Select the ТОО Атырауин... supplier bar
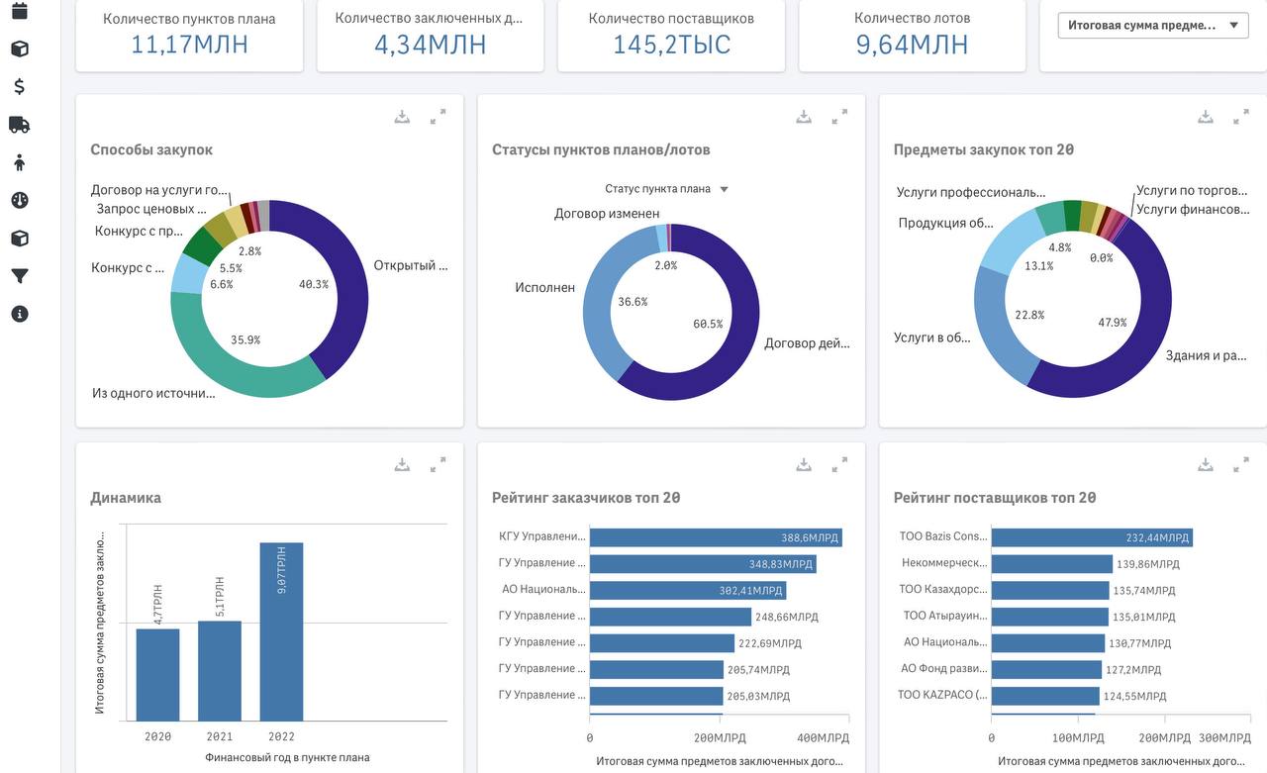This screenshot has height=773, width=1267. pos(1050,616)
